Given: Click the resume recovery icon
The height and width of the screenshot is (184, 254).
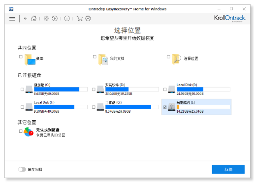Looking at the screenshot, I should 55,18.
